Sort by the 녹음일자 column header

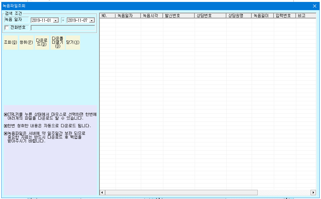[128, 16]
